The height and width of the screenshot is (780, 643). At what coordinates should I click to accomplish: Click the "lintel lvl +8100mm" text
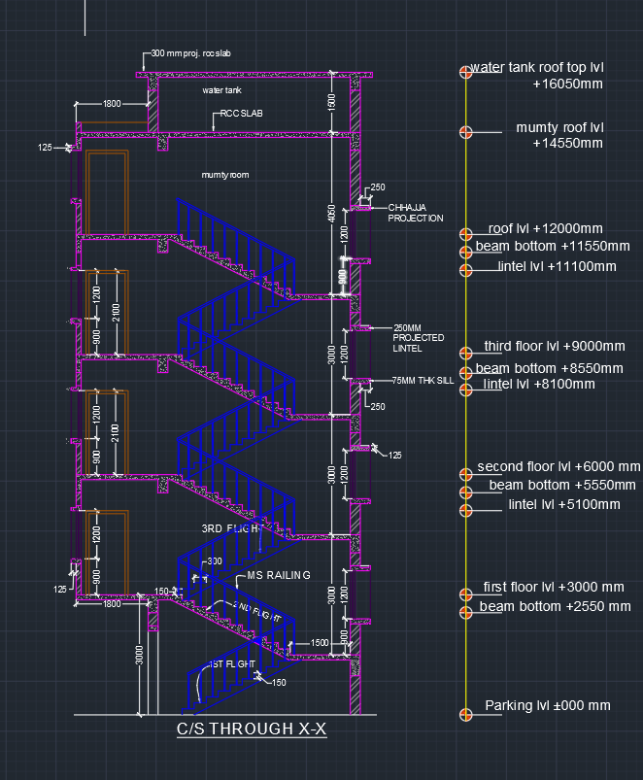(539, 384)
